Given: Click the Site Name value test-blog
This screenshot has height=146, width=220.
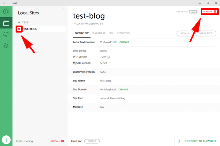Looking at the screenshot, I should click(105, 81).
